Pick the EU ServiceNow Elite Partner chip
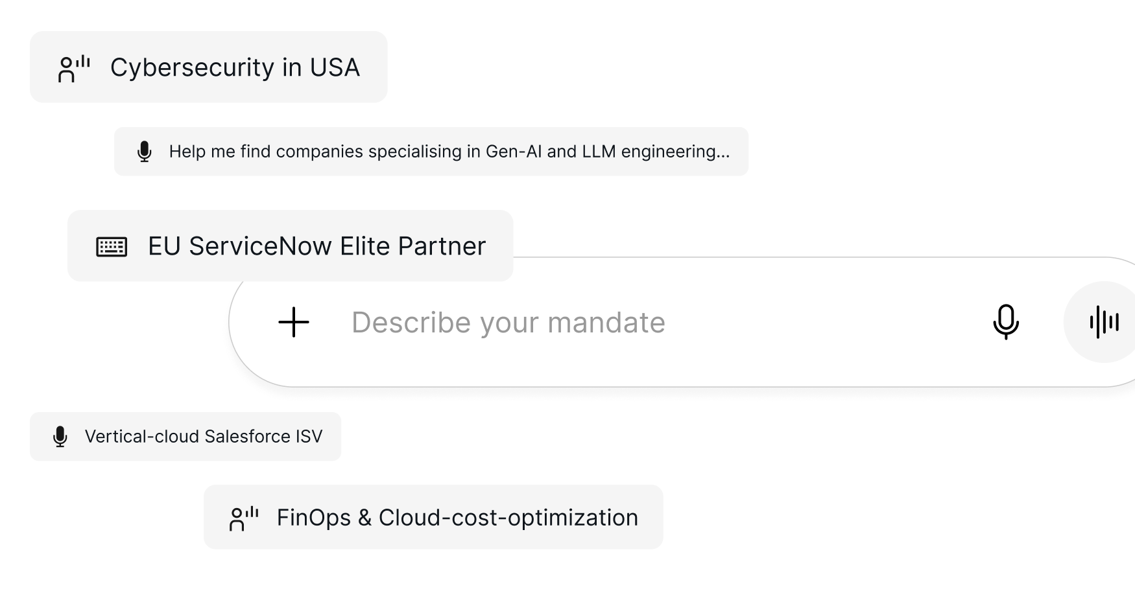The width and height of the screenshot is (1135, 613). click(x=291, y=246)
